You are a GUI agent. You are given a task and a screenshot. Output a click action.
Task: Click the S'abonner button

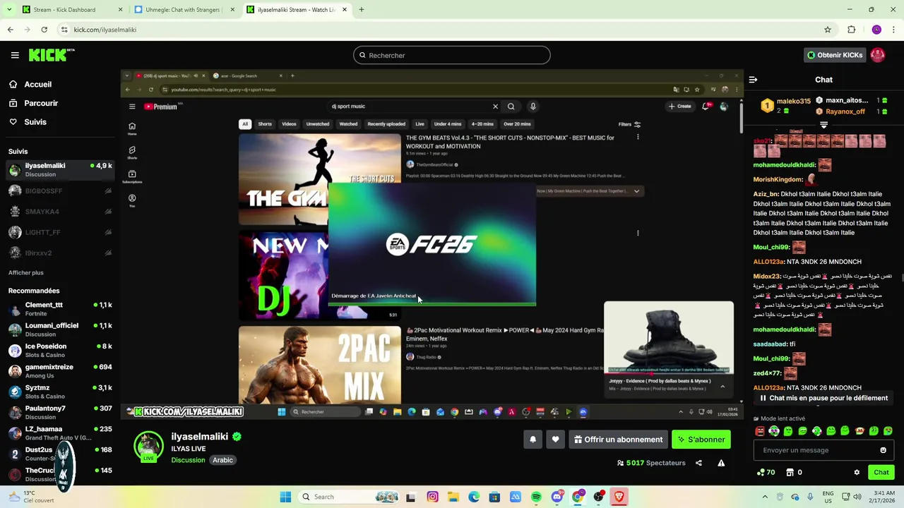[701, 440]
